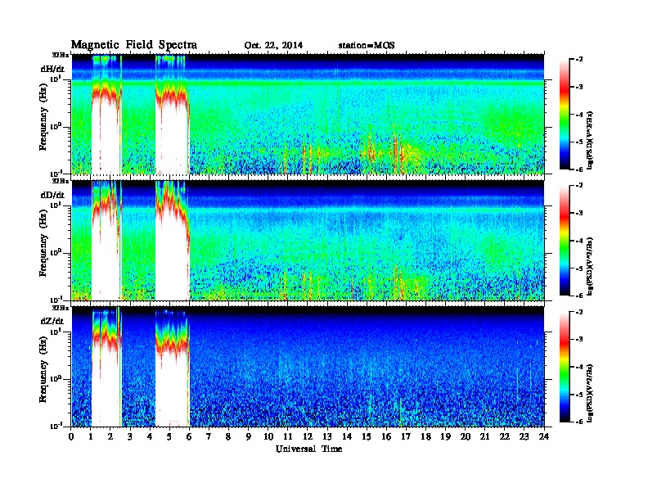Click the "-6" tick of dZ/dt color bar
Image resolution: width=648 pixels, height=501 pixels.
[580, 422]
